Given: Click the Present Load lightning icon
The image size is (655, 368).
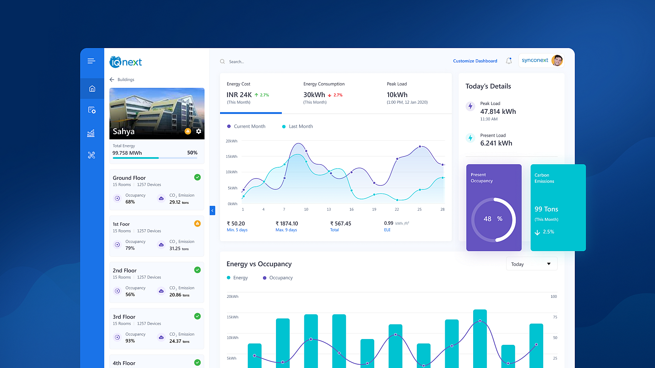Looking at the screenshot, I should [x=470, y=138].
